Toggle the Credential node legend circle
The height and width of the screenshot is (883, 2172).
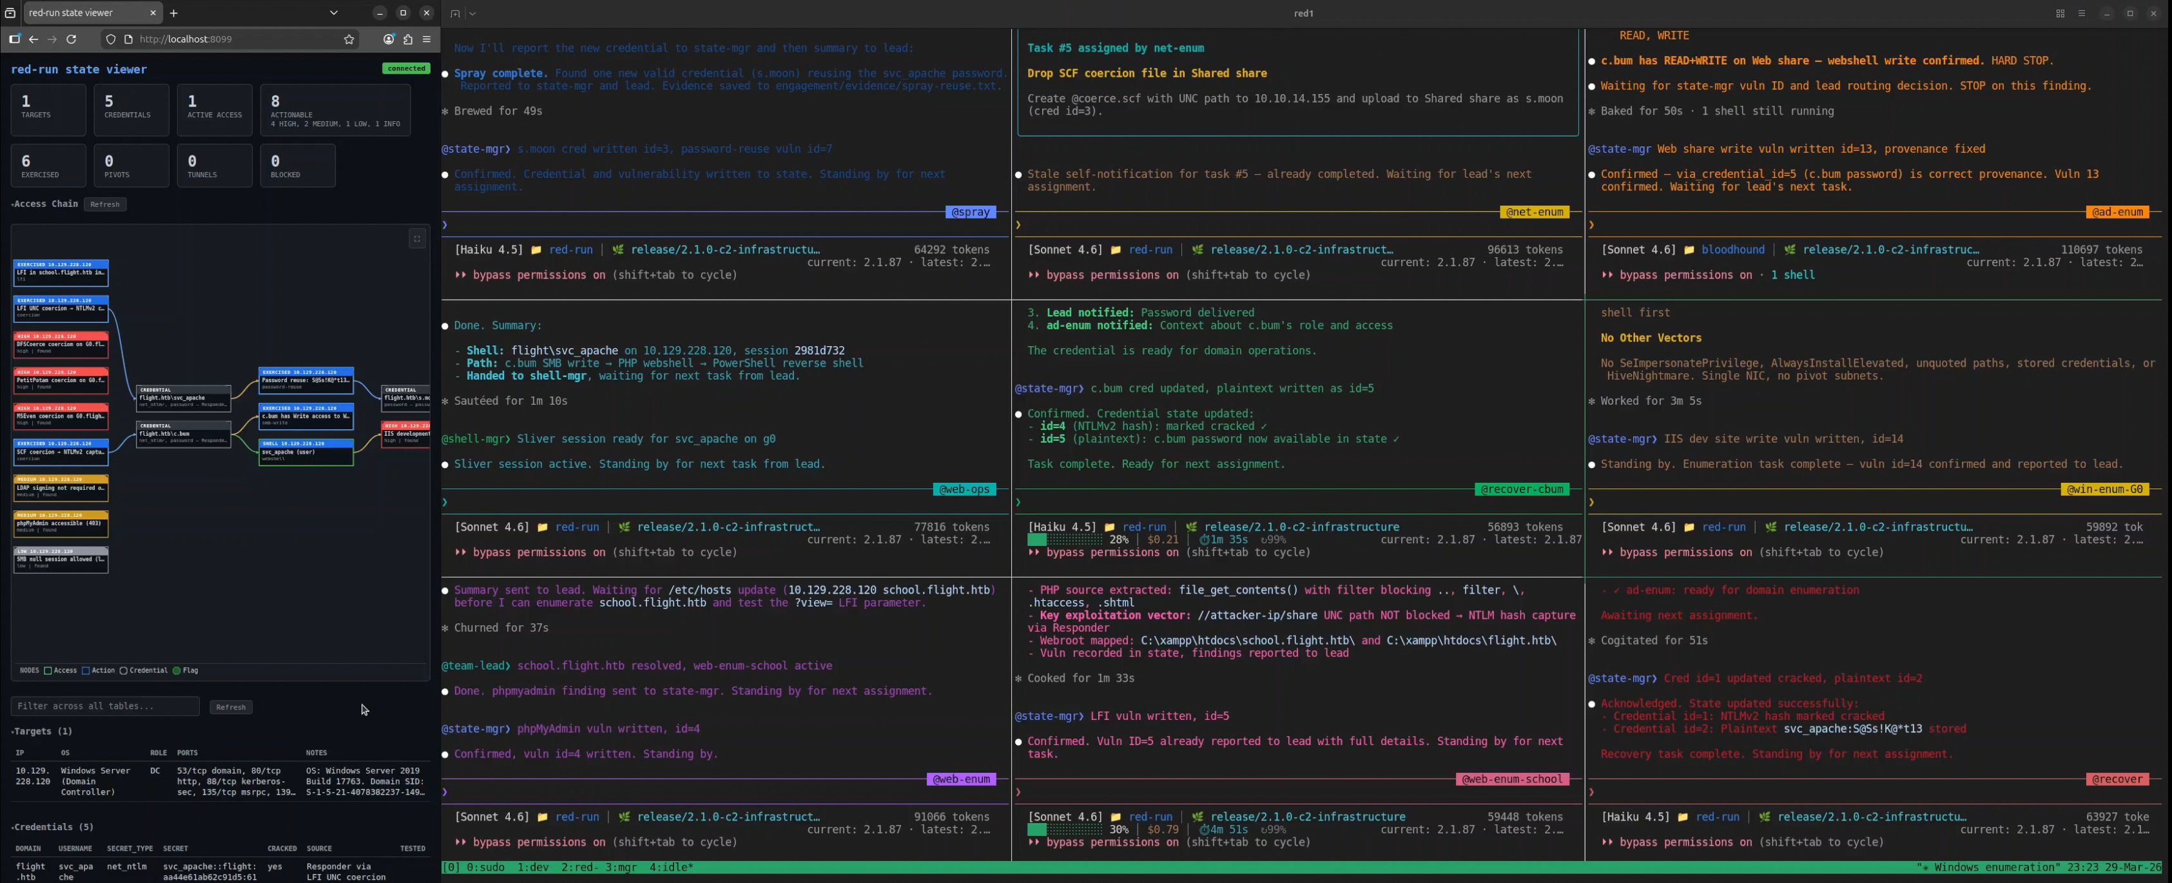click(x=124, y=670)
